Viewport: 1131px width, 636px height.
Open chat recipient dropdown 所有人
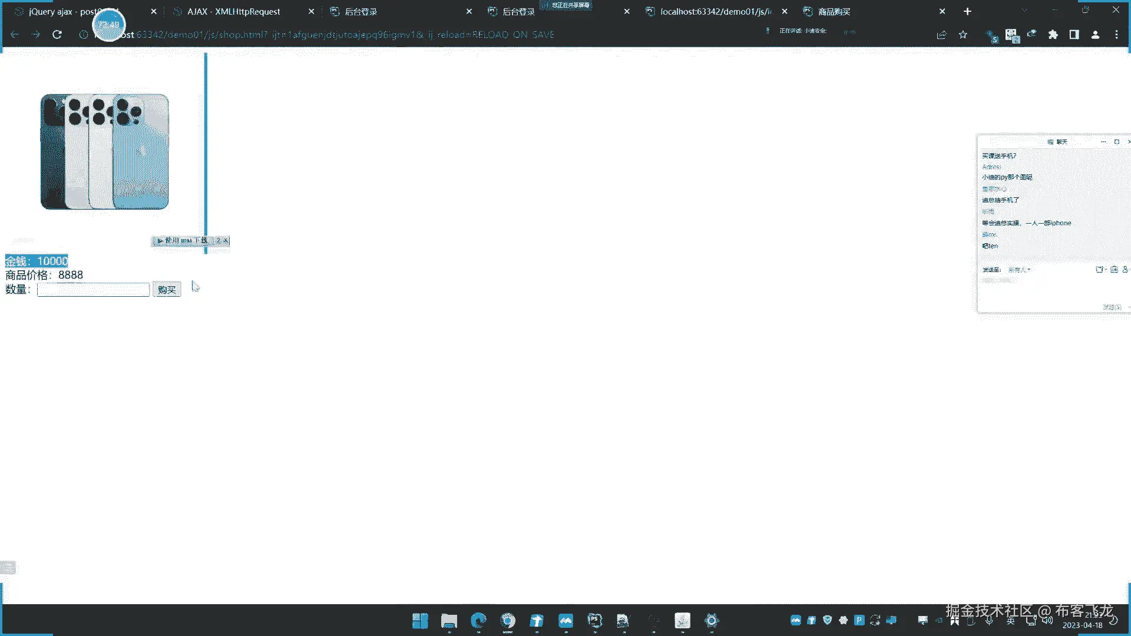pos(1019,270)
